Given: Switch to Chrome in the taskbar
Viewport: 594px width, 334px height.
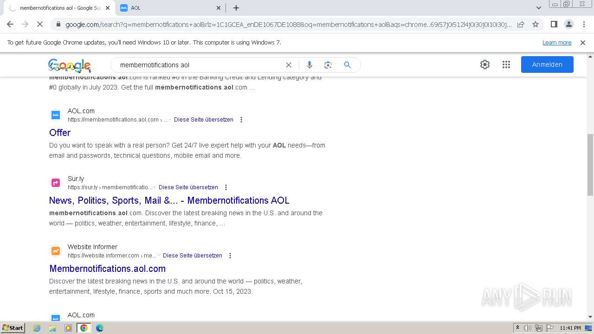Looking at the screenshot, I should [84, 328].
